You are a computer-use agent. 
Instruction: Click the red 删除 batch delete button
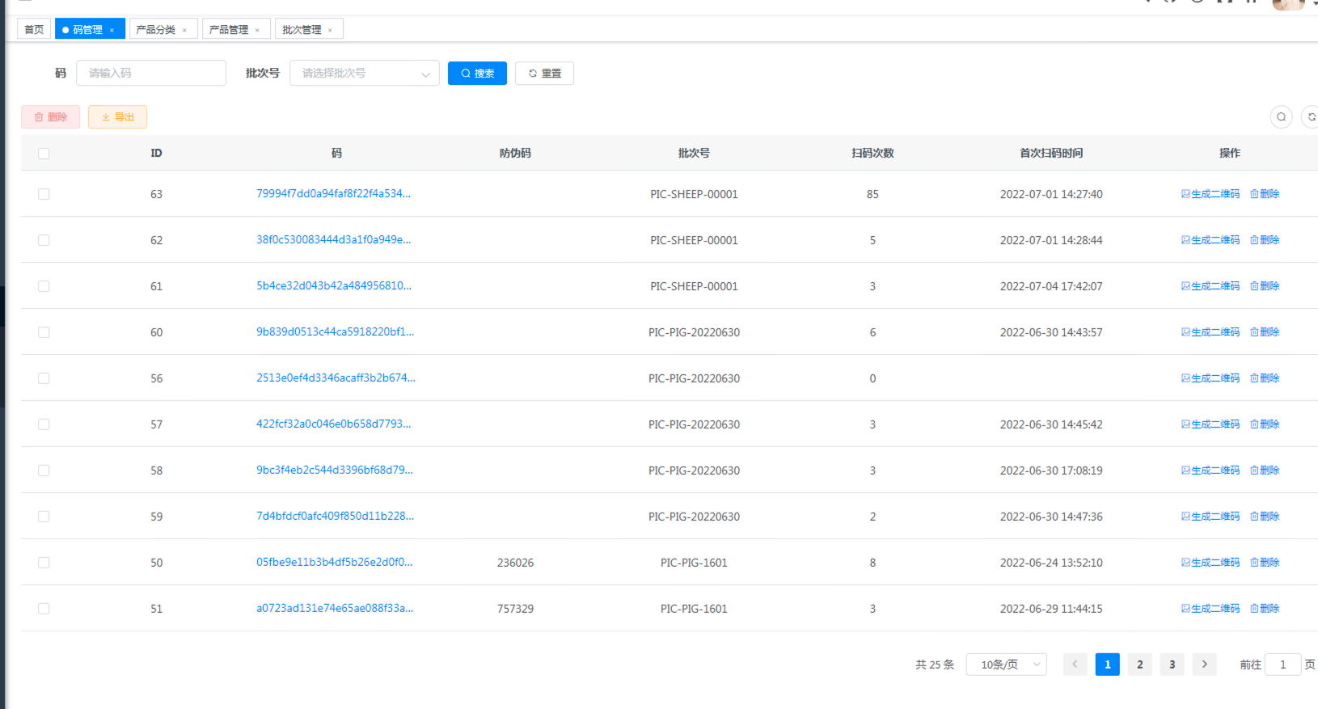point(50,117)
